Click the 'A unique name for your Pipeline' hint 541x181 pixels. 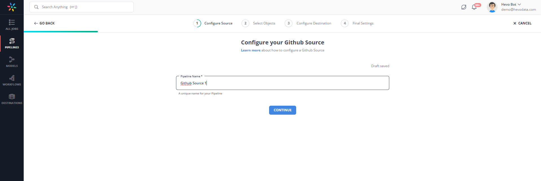tap(200, 94)
